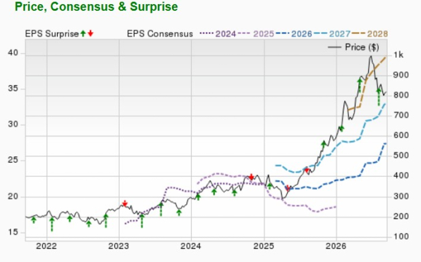Click the 40 value on left EPS axis
This screenshot has height=262, width=421.
[x=13, y=53]
